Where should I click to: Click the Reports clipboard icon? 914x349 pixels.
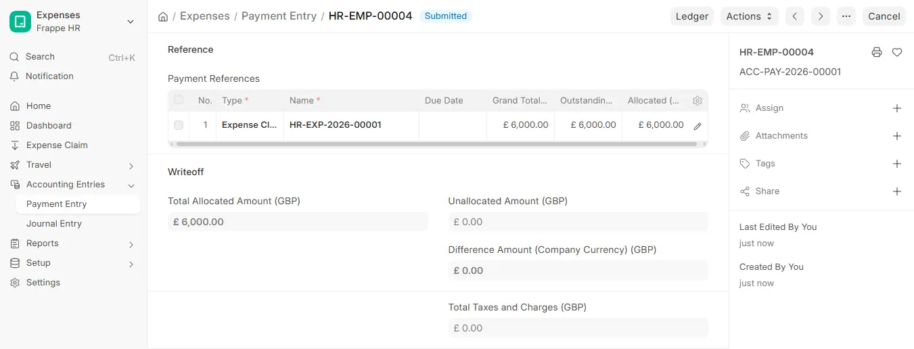15,243
